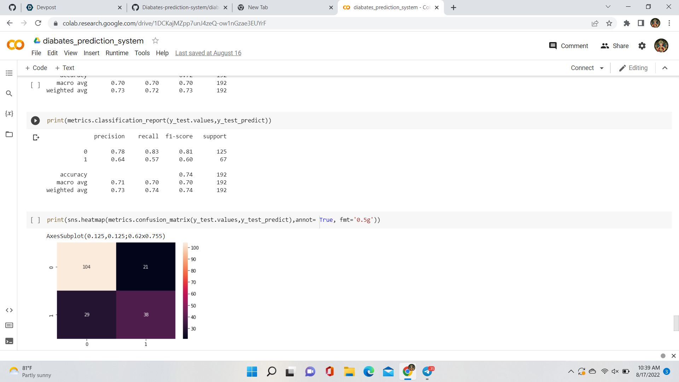Click the browser address bar URL

click(164, 23)
